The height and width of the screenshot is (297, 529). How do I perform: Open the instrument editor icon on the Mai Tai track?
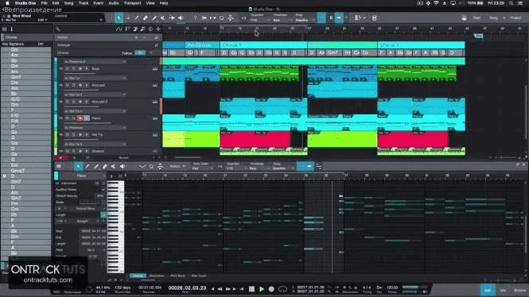tap(155, 135)
